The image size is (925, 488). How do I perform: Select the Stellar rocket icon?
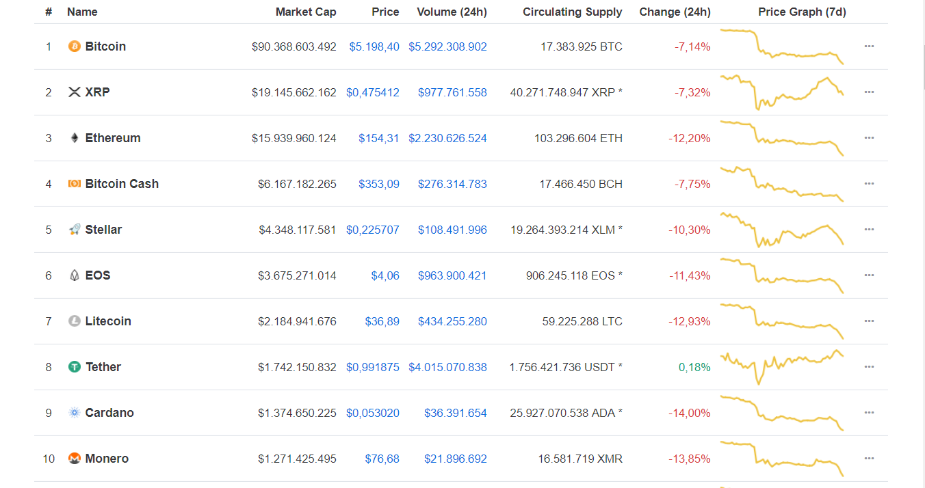pos(73,229)
